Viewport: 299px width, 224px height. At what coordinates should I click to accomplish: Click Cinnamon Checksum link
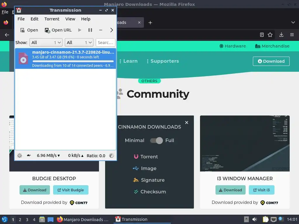click(x=150, y=192)
